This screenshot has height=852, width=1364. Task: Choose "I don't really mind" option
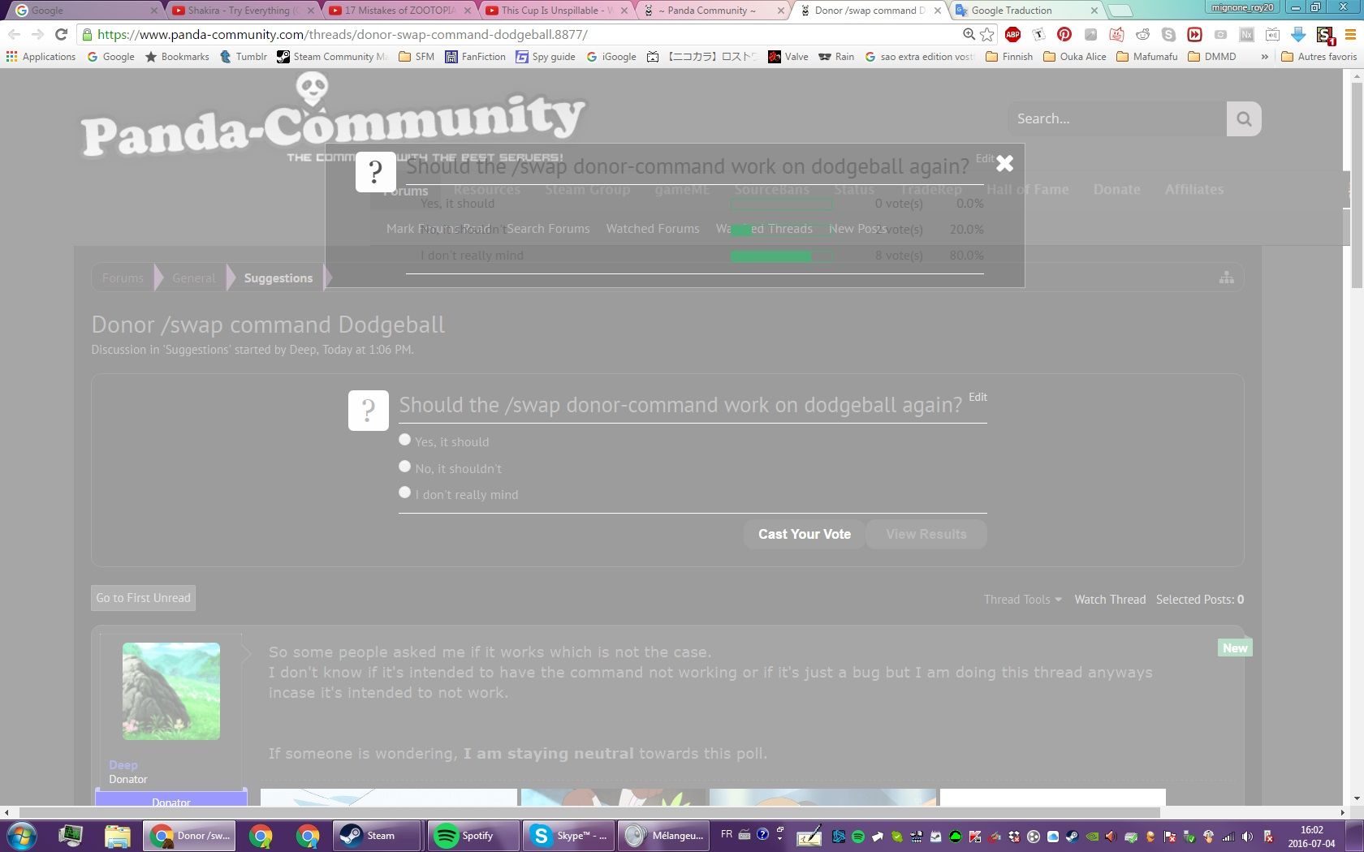pyautogui.click(x=404, y=493)
